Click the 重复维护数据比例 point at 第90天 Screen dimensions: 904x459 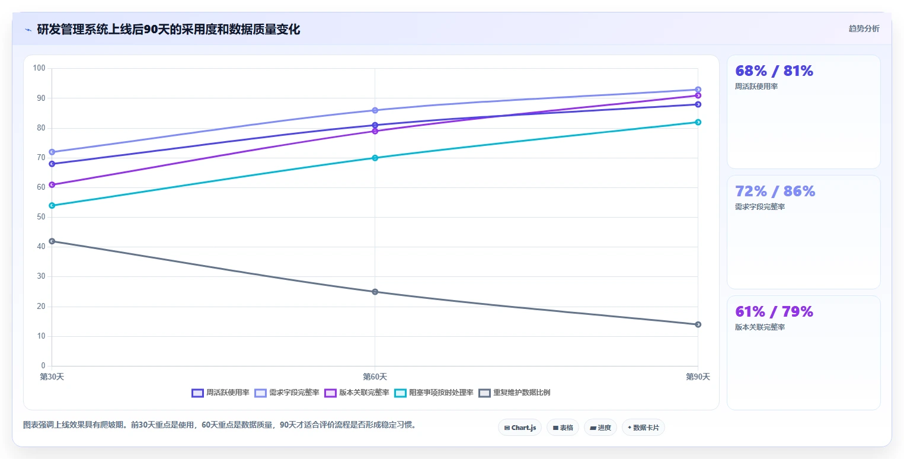click(698, 324)
